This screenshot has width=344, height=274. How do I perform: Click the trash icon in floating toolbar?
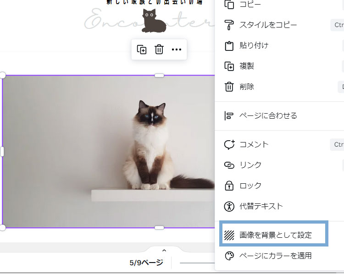tap(159, 49)
